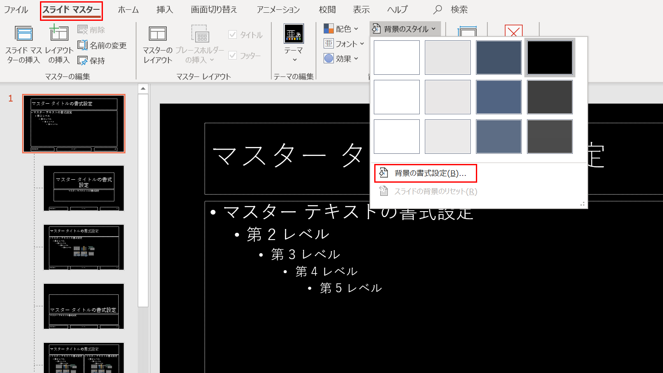The width and height of the screenshot is (663, 373).
Task: Pick the third-row charcoal background style
Action: pos(550,136)
